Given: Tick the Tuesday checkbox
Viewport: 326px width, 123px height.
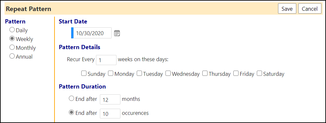Looking at the screenshot, I should click(139, 74).
